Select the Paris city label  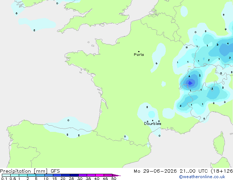(x=139, y=55)
